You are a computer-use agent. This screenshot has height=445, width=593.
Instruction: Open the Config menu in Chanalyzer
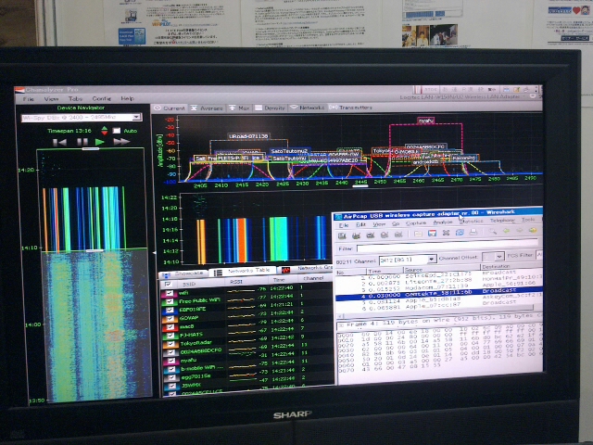click(x=101, y=98)
